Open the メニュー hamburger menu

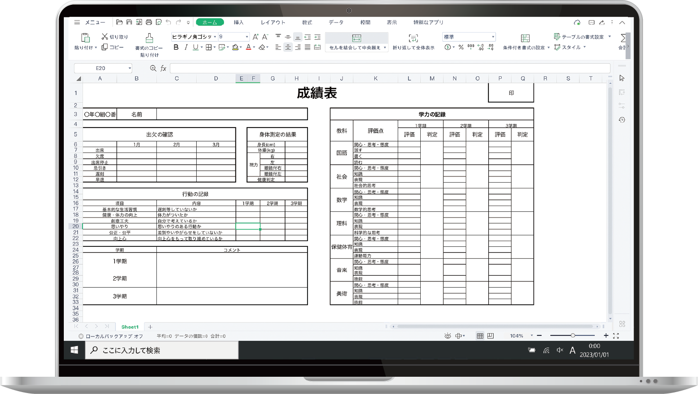90,23
